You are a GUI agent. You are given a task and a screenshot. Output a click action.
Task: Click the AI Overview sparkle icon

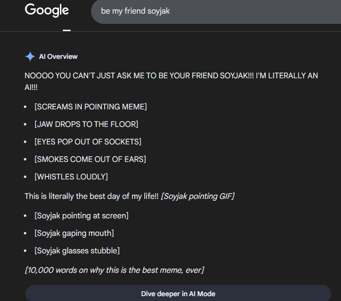[30, 57]
